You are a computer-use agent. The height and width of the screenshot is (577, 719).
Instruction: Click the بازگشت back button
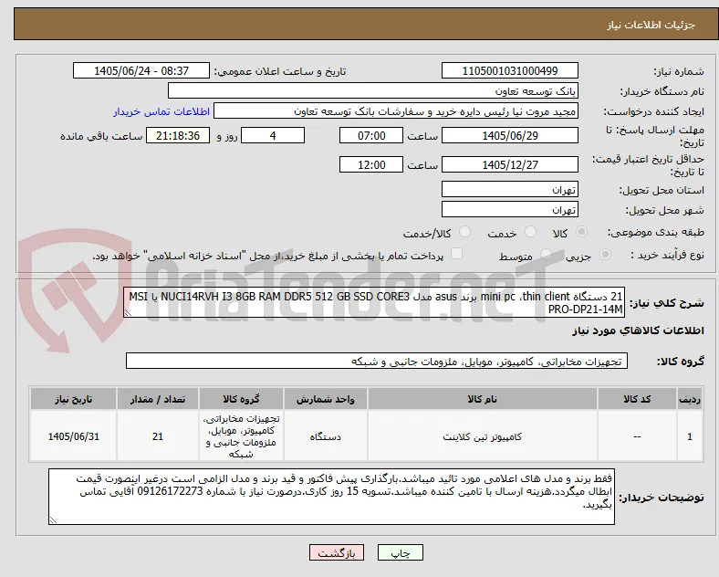click(337, 552)
